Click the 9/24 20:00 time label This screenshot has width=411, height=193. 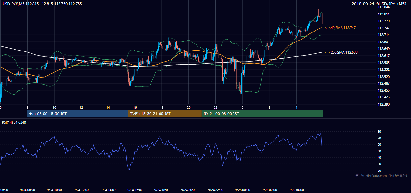pyautogui.click(x=188, y=190)
